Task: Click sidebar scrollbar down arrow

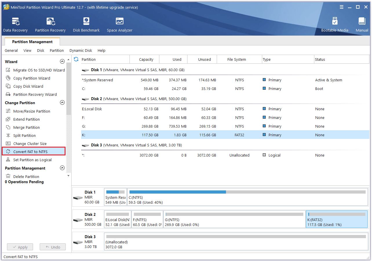Action: [x=68, y=175]
